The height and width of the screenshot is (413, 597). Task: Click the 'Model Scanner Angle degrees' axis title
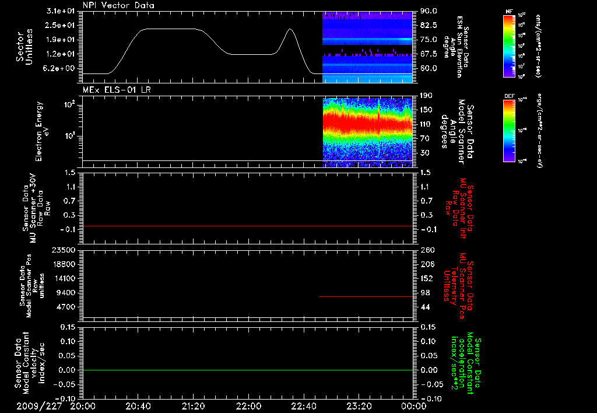pos(457,131)
